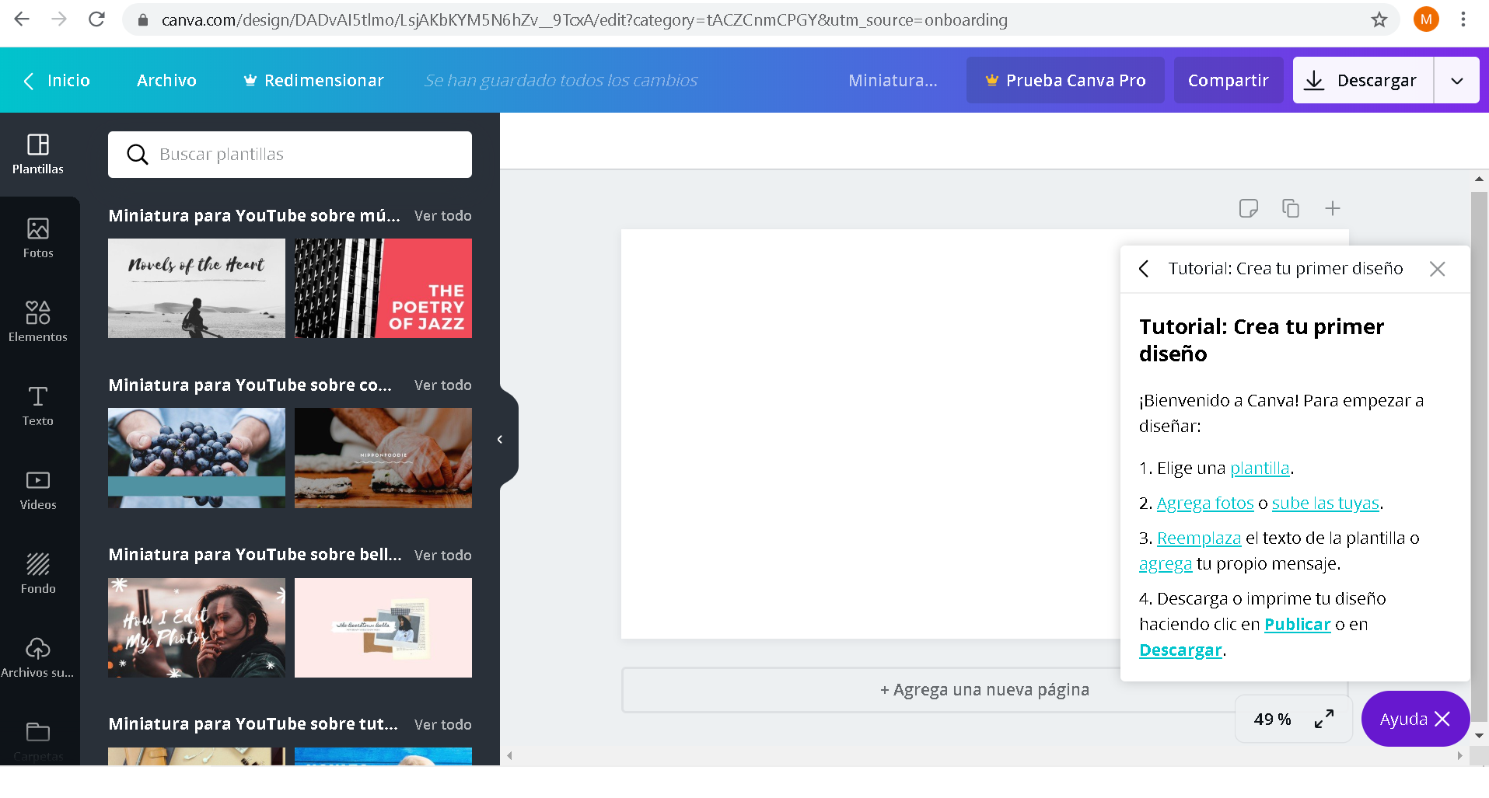Go back to Inicio

coord(57,80)
